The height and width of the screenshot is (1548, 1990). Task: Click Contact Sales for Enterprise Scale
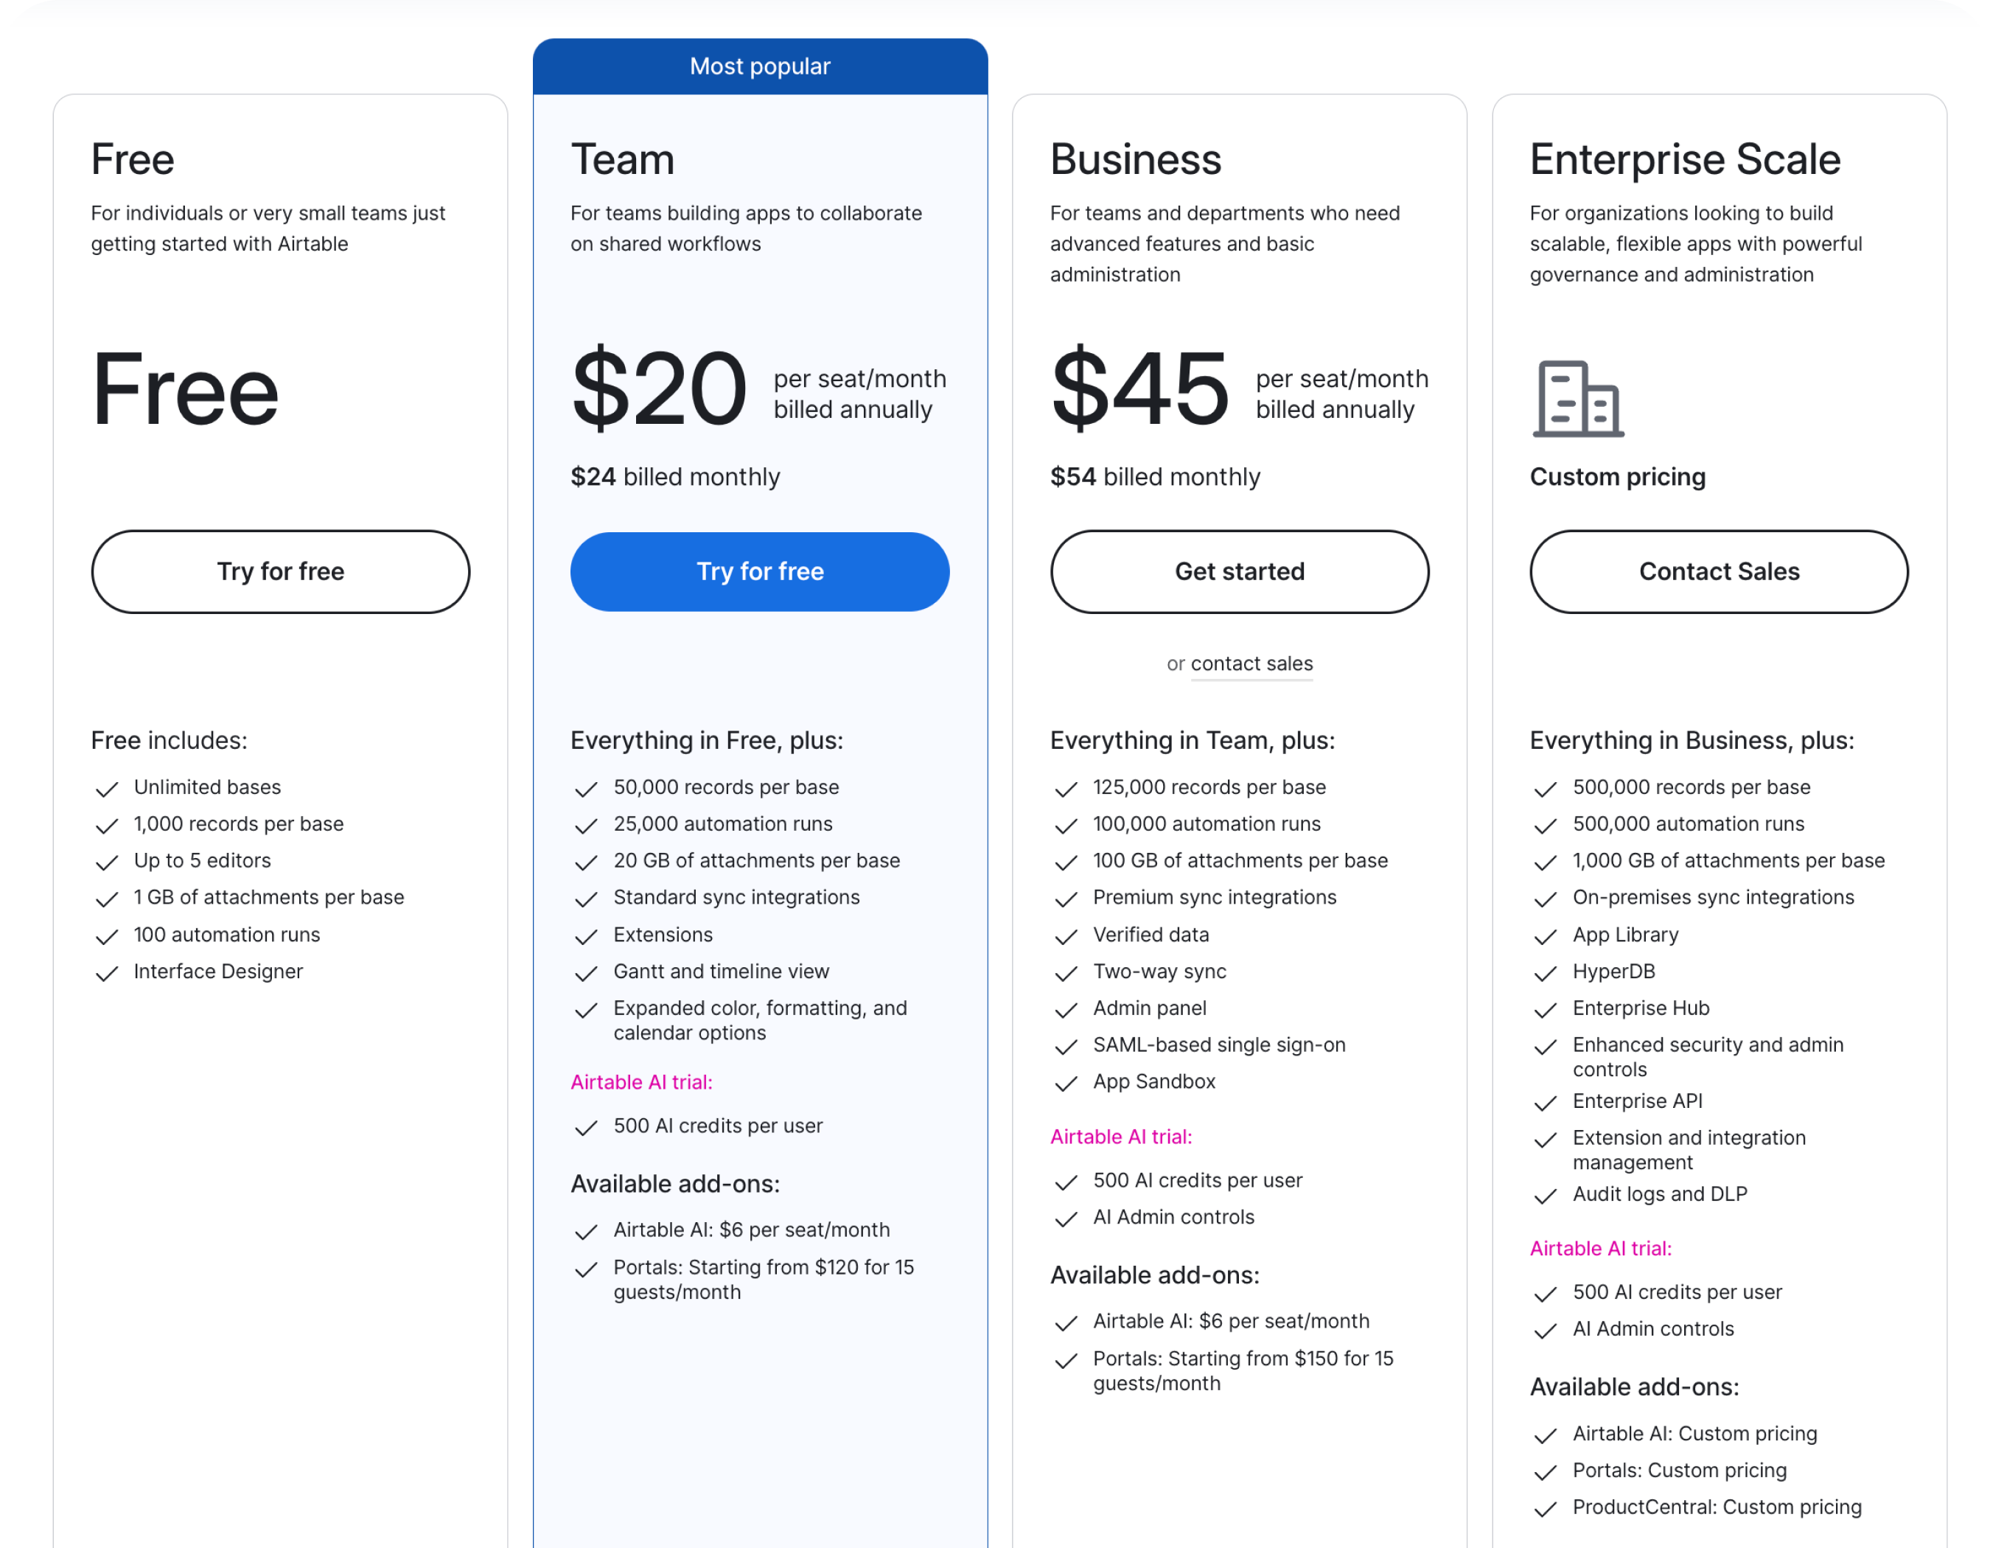tap(1719, 571)
